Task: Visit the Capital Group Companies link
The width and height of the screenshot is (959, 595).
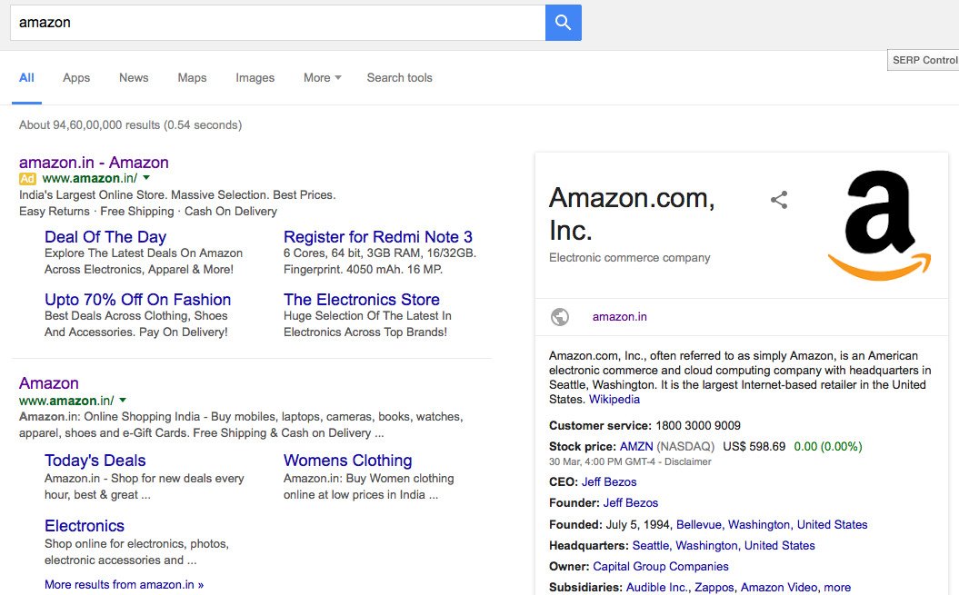Action: point(661,566)
